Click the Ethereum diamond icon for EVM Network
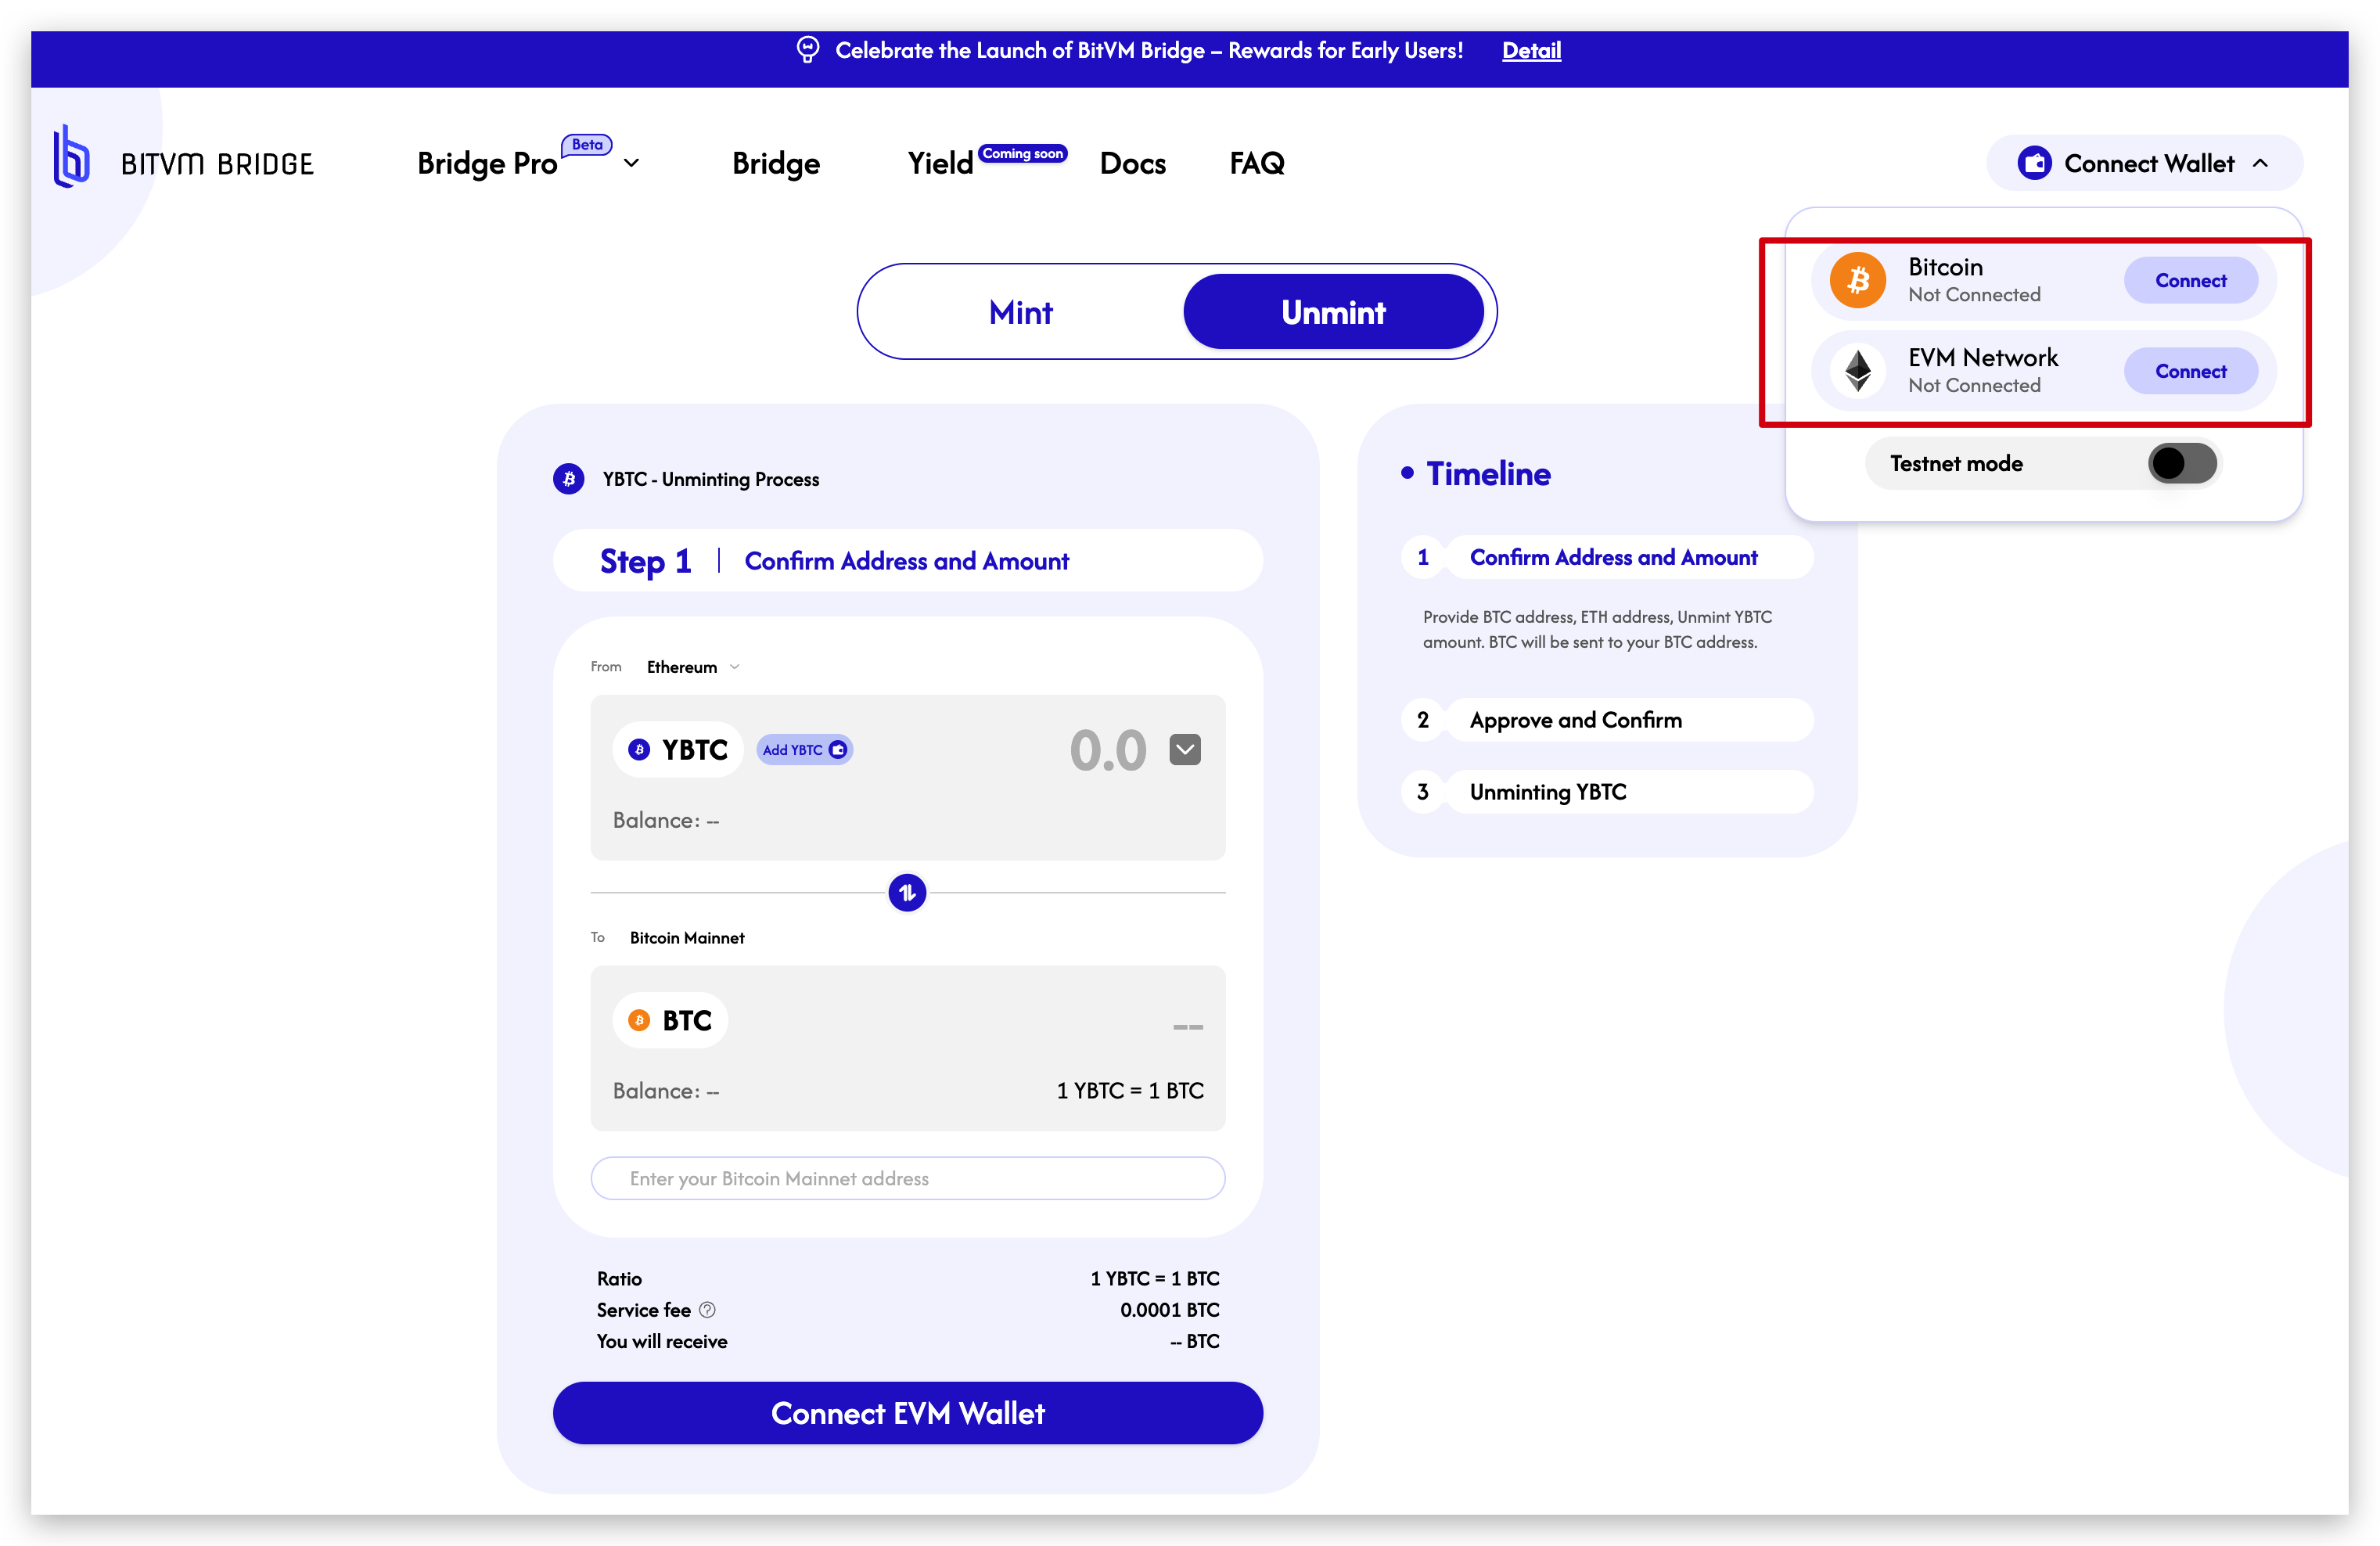The width and height of the screenshot is (2380, 1546). pos(1857,371)
